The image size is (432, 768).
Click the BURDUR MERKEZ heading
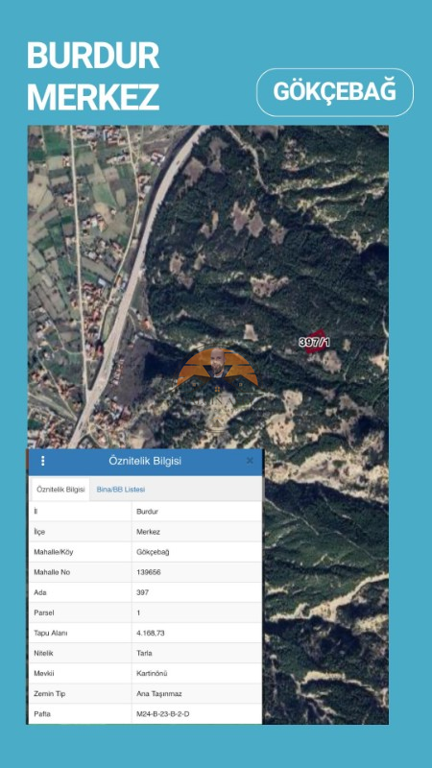point(93,76)
